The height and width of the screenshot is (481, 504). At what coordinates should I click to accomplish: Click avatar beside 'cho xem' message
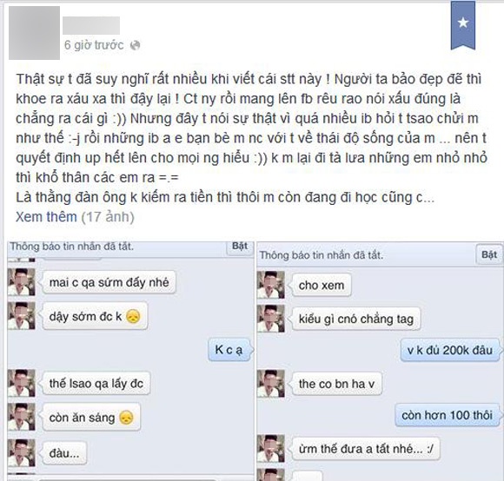tap(270, 285)
